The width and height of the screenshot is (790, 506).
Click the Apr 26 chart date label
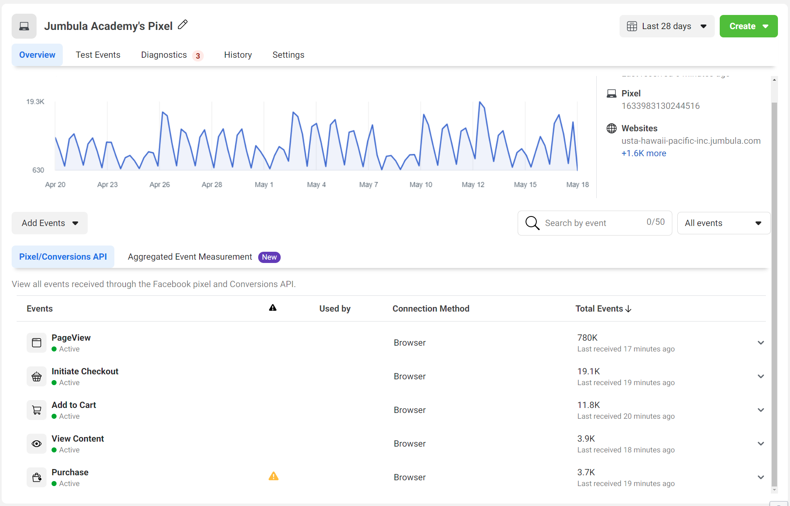[160, 184]
